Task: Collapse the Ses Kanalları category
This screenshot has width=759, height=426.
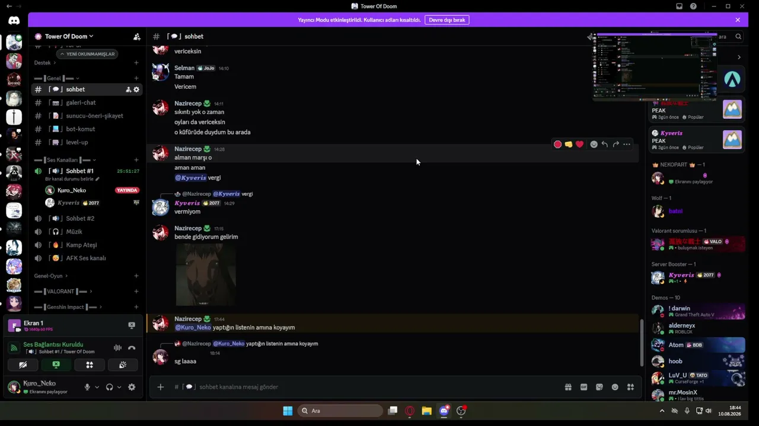Action: 65,160
